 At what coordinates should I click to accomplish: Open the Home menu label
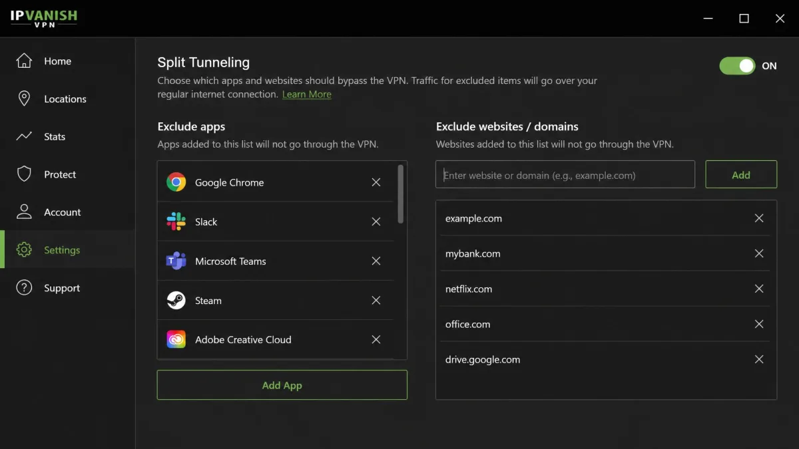click(x=57, y=61)
